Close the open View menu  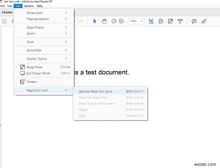pyautogui.click(x=18, y=6)
